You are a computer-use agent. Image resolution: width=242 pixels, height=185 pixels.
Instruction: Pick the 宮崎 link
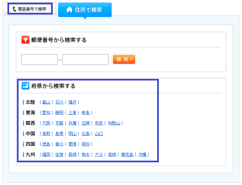tap(112, 155)
